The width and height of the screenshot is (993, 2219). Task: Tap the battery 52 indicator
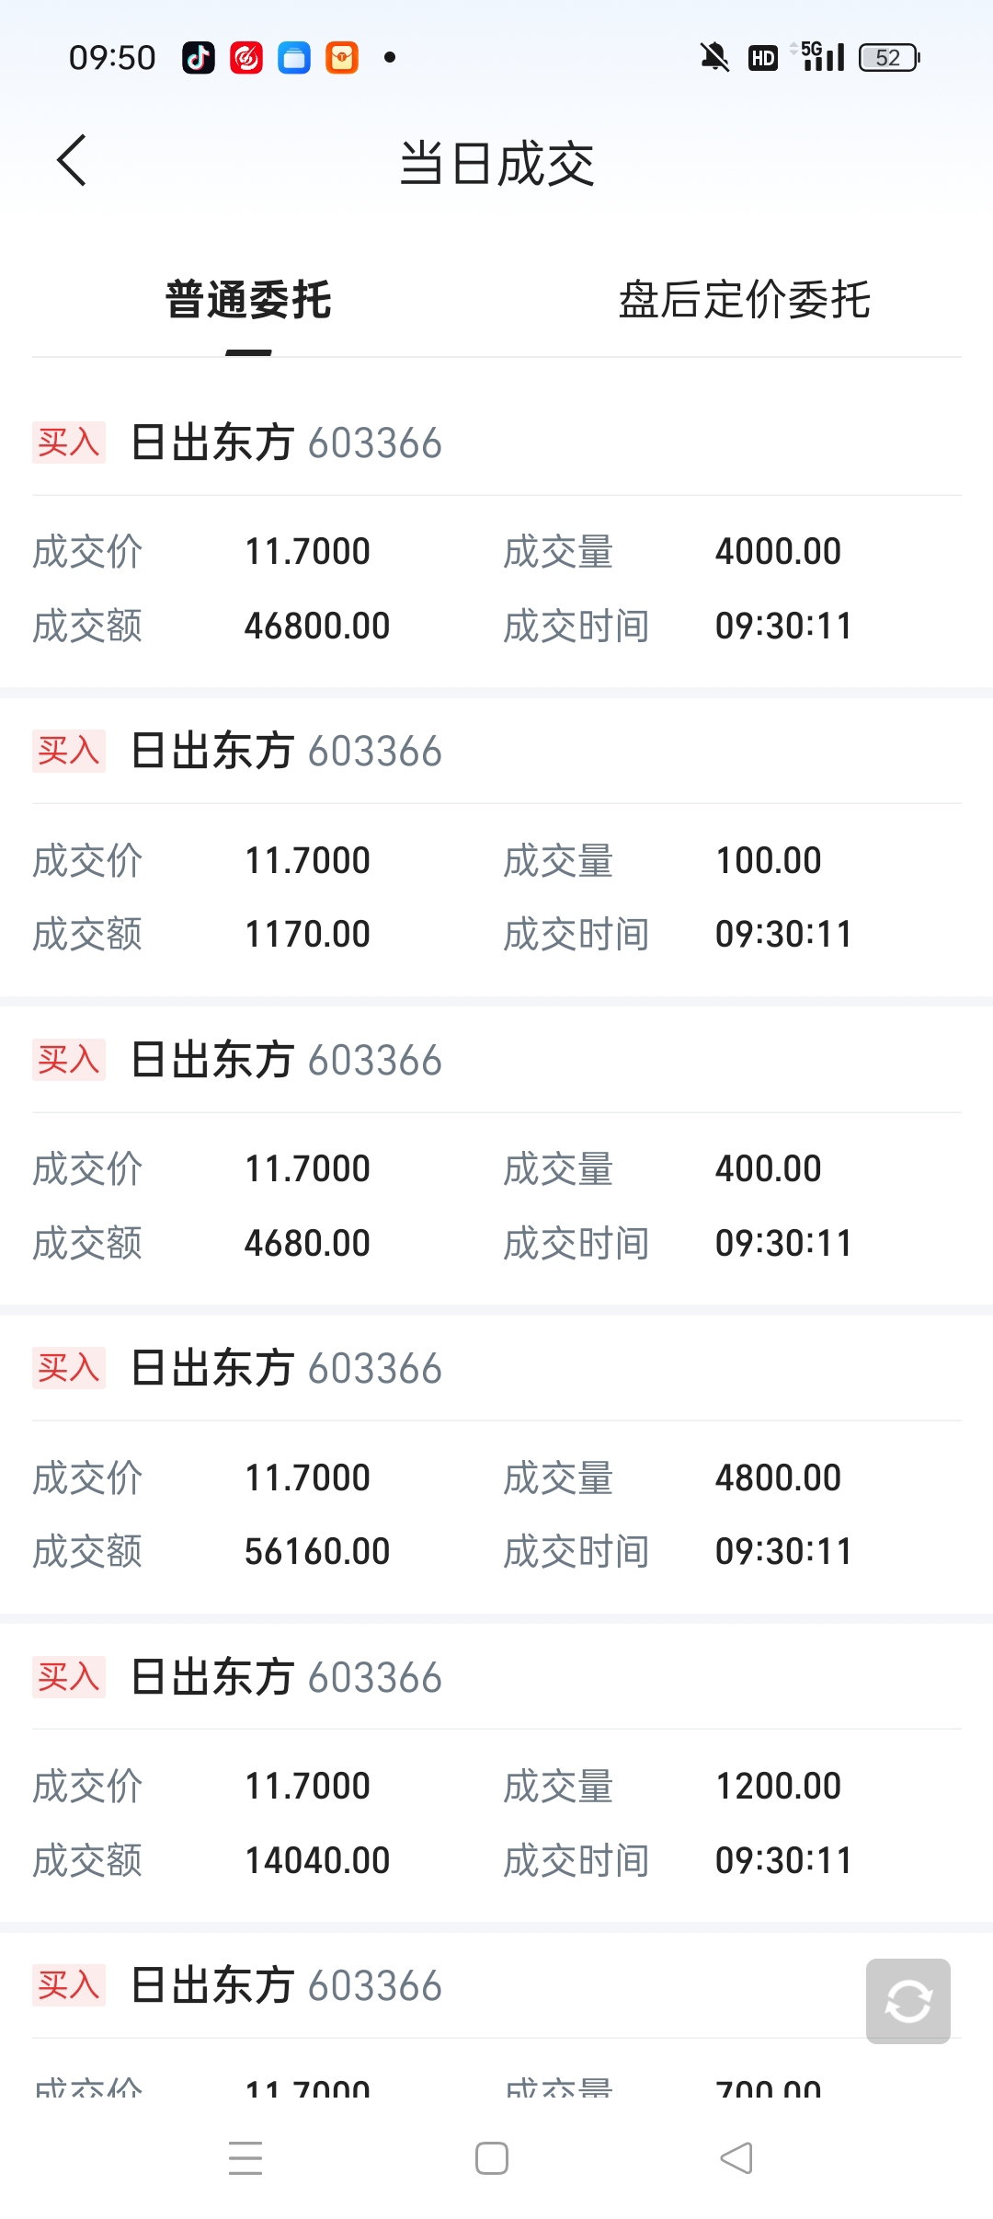(x=888, y=58)
